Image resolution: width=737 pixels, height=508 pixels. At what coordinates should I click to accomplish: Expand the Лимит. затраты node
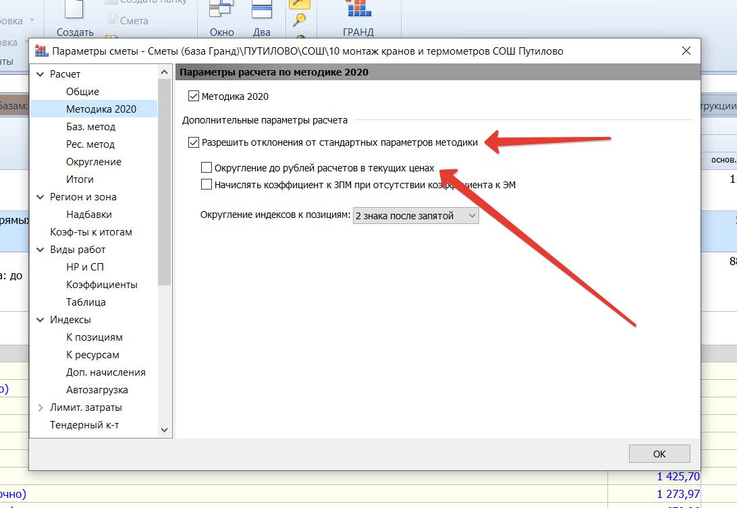pos(40,408)
